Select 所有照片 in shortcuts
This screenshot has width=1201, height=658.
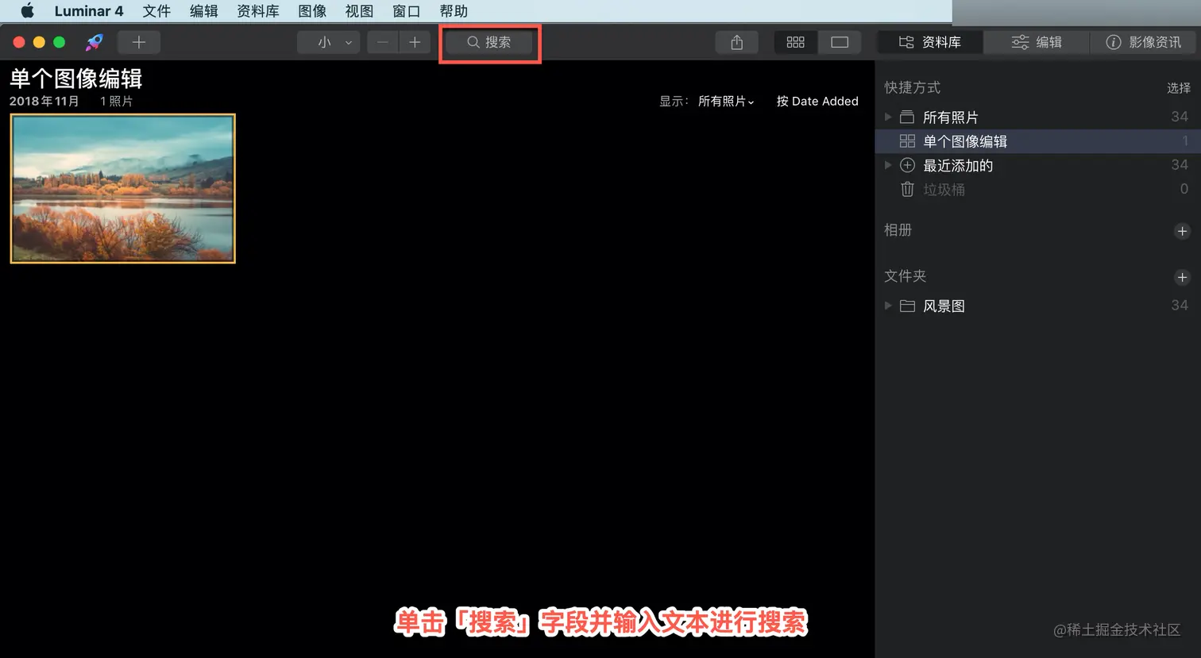click(1037, 117)
